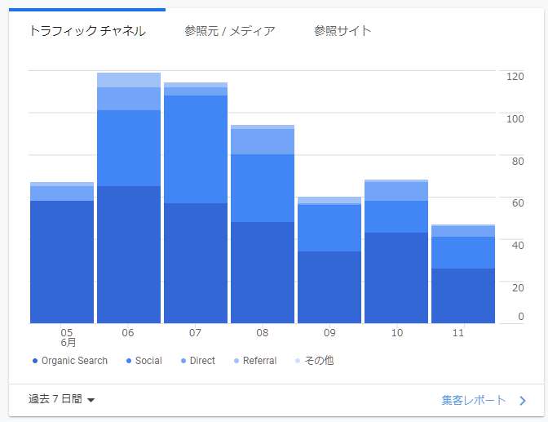Click the Direct segment of the 10 bar
The width and height of the screenshot is (548, 422).
[x=396, y=191]
